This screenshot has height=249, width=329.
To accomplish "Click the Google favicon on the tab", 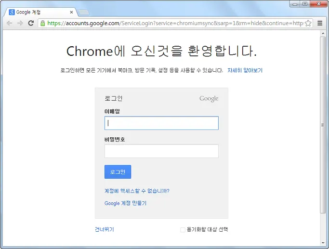I will pos(12,12).
